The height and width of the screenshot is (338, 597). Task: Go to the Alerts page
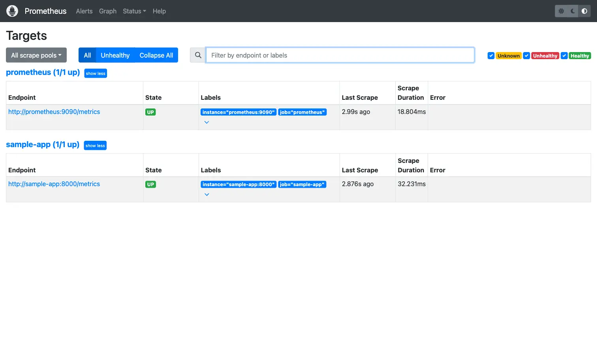(84, 11)
